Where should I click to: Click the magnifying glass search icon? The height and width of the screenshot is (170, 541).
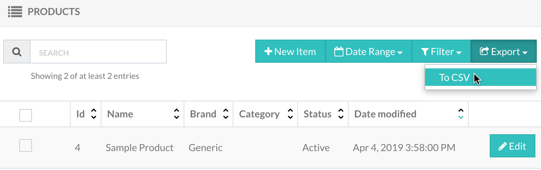[x=17, y=52]
